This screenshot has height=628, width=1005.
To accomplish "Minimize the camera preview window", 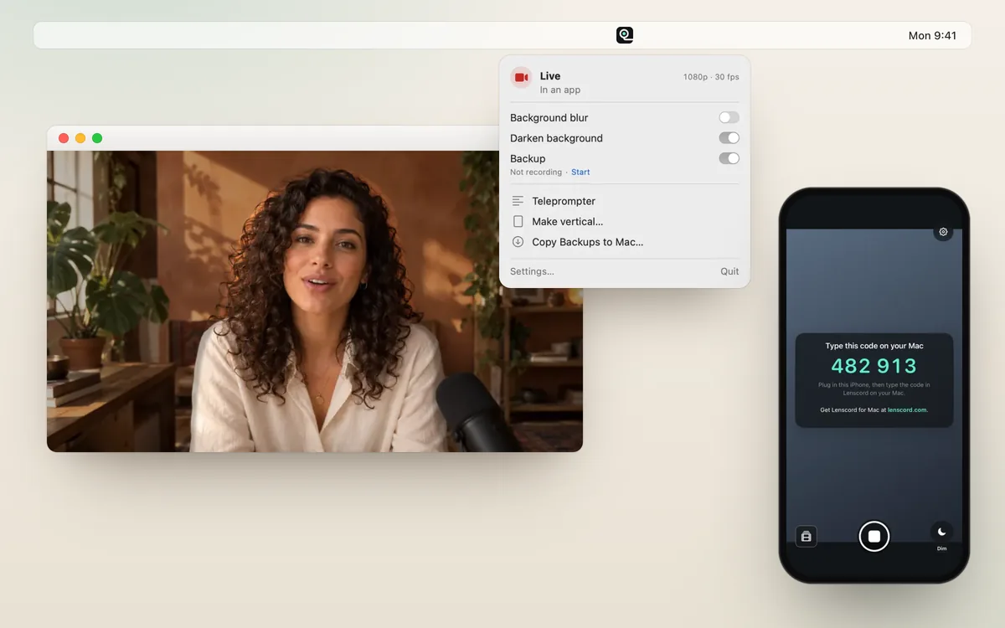I will (80, 138).
